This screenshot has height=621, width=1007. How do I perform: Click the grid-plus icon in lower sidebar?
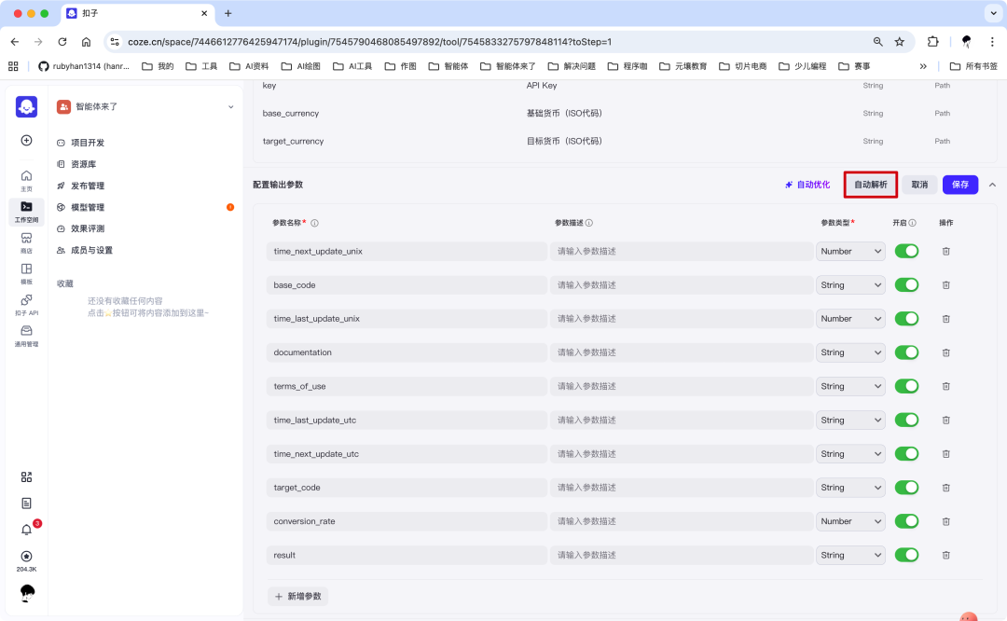pyautogui.click(x=26, y=476)
